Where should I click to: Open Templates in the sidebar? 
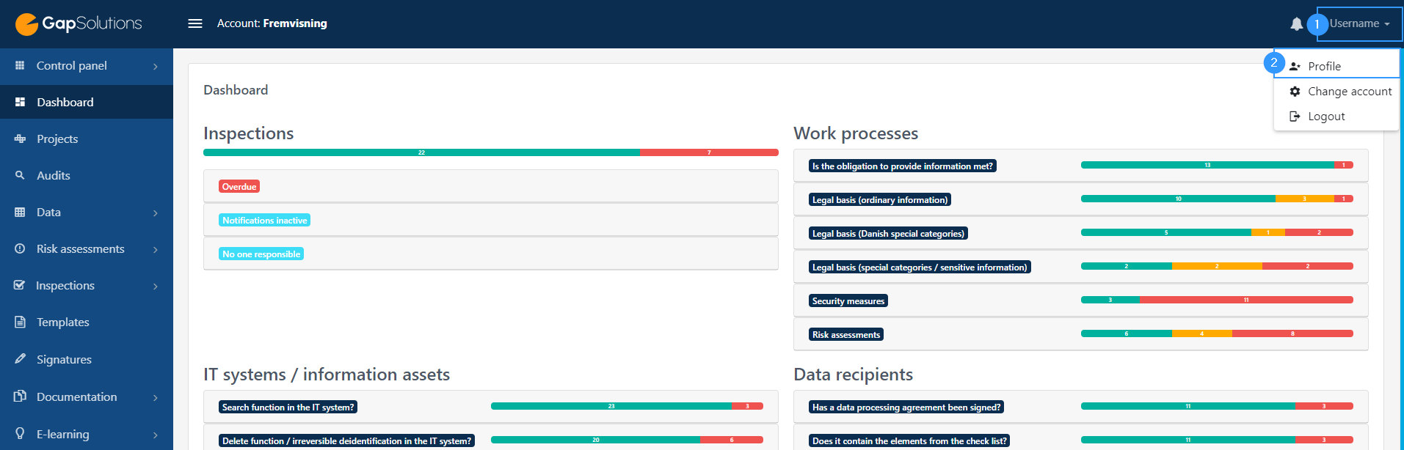pos(87,322)
